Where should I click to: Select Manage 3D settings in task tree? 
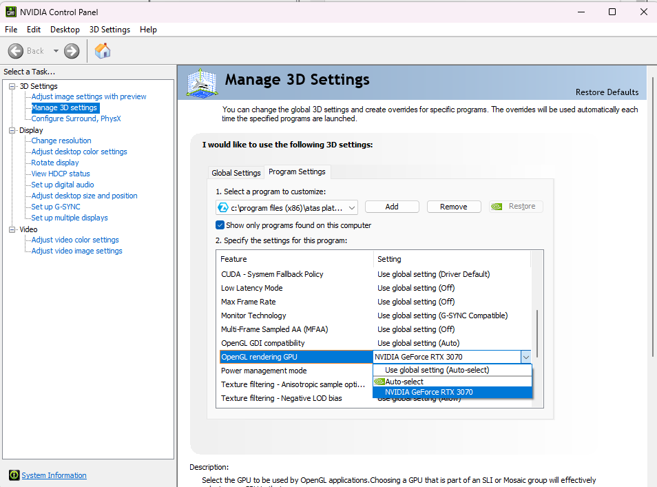[x=65, y=107]
